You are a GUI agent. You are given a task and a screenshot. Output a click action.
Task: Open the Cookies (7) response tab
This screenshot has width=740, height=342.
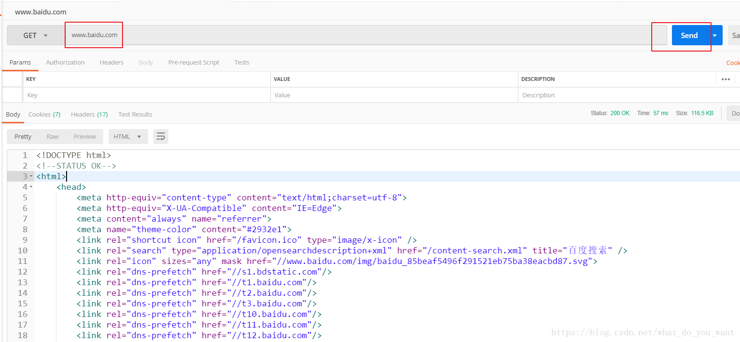pyautogui.click(x=44, y=115)
